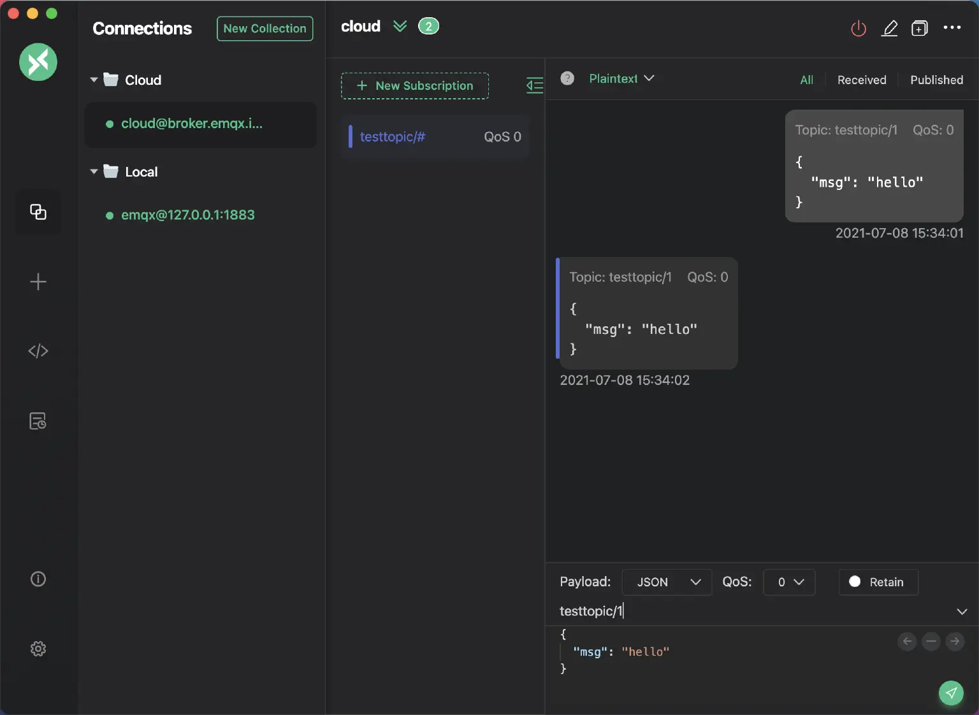Image resolution: width=979 pixels, height=715 pixels.
Task: Open the Log viewer in the sidebar
Action: tap(38, 421)
